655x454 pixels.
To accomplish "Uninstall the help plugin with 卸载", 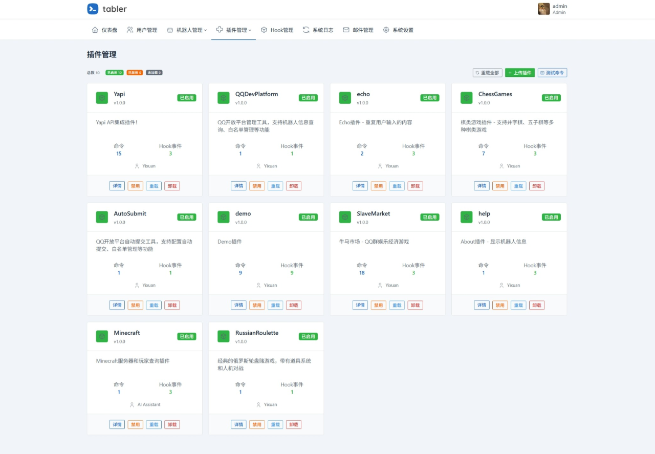I will tap(537, 305).
